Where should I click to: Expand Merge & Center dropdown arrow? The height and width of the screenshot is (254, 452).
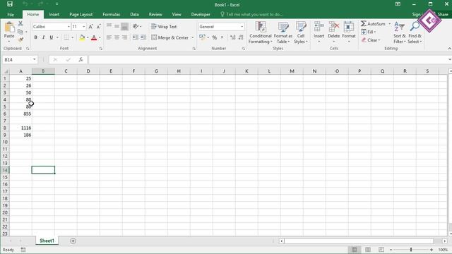(193, 37)
